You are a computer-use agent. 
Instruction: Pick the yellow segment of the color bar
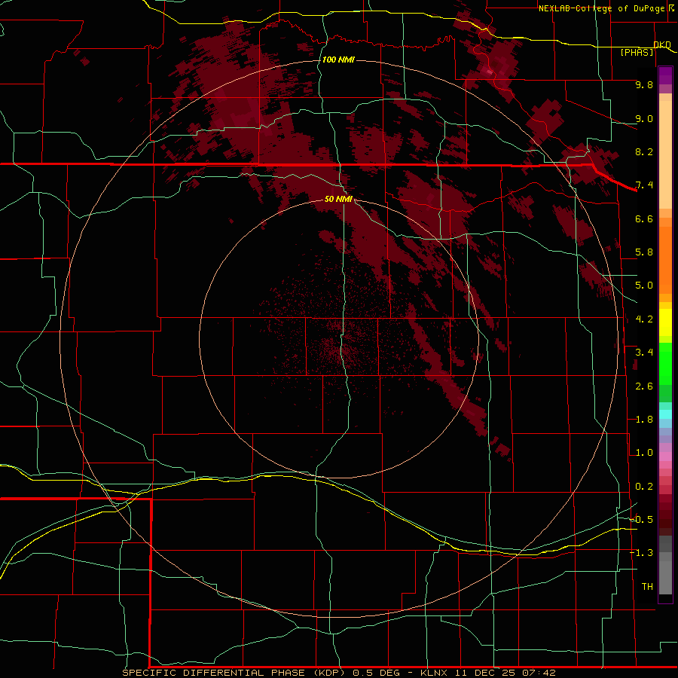pyautogui.click(x=665, y=322)
